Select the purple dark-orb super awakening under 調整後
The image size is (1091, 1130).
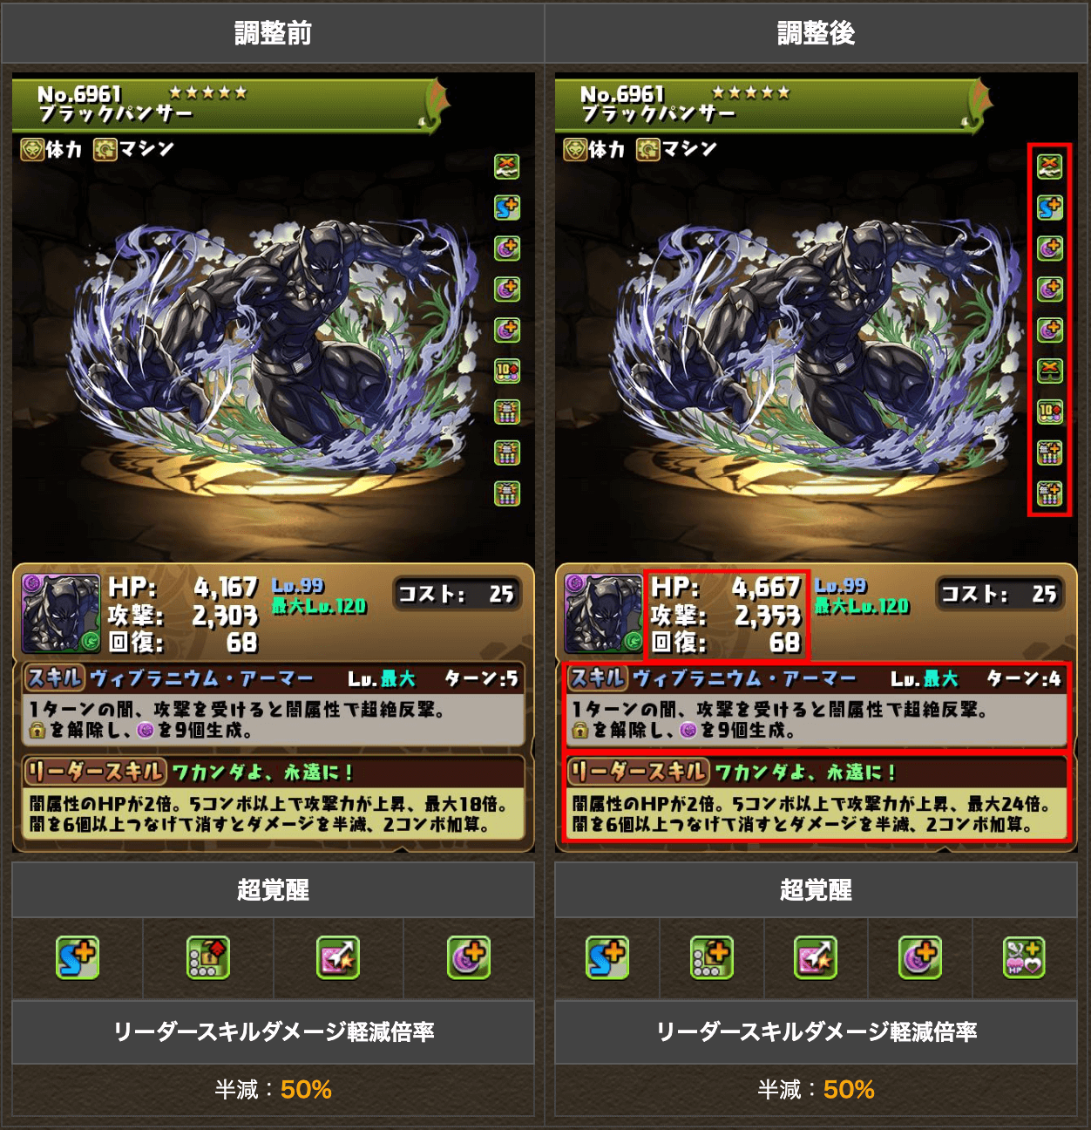coord(920,958)
